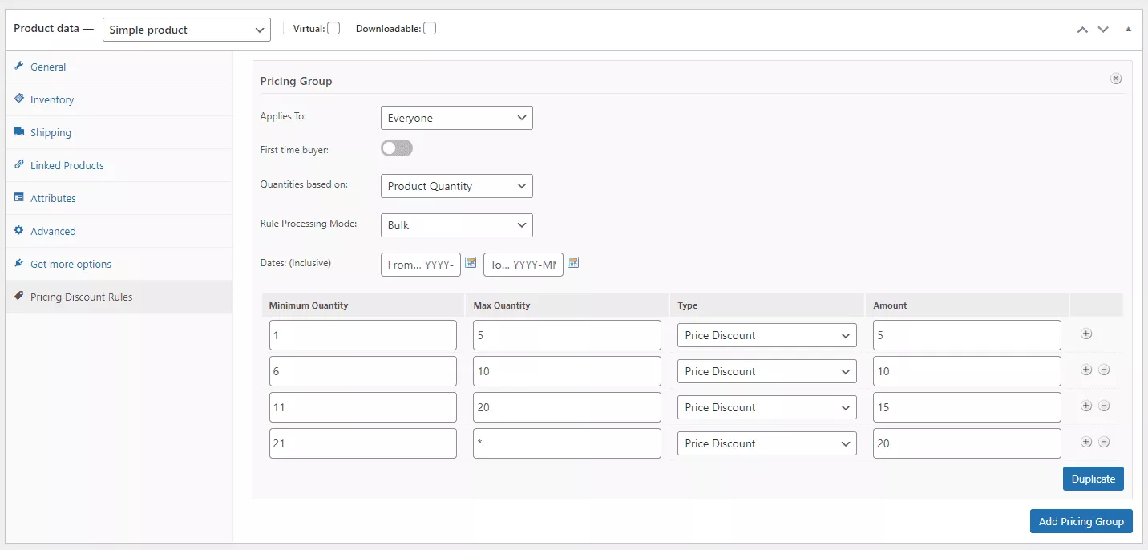Add a row after the 11–20 quantity rule

(1086, 406)
